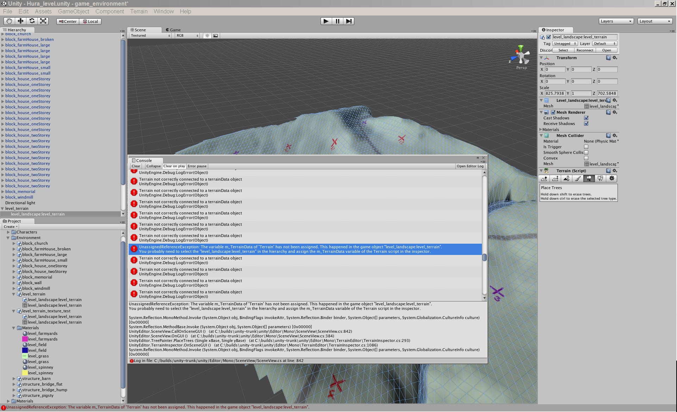
Task: Open the Textured draw mode dropdown
Action: (150, 36)
